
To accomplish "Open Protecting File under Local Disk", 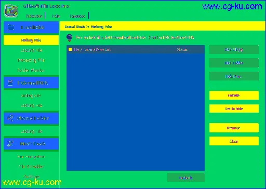I will [31, 60].
